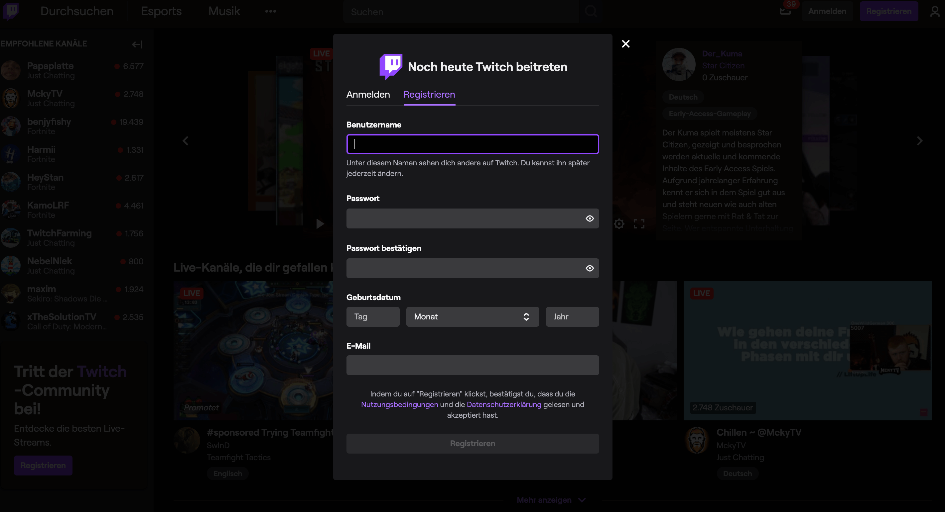Collapse the recommended channels sidebar
The width and height of the screenshot is (945, 512).
tap(137, 44)
